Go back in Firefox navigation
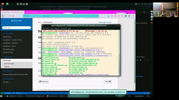179x100 pixels. pyautogui.click(x=3, y=16)
